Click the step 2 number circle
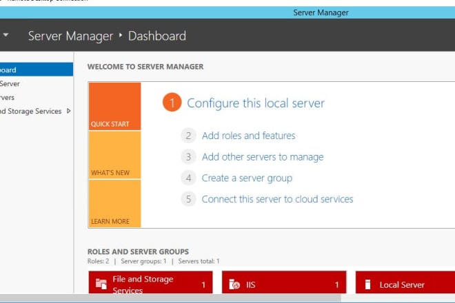The width and height of the screenshot is (455, 303). click(188, 136)
